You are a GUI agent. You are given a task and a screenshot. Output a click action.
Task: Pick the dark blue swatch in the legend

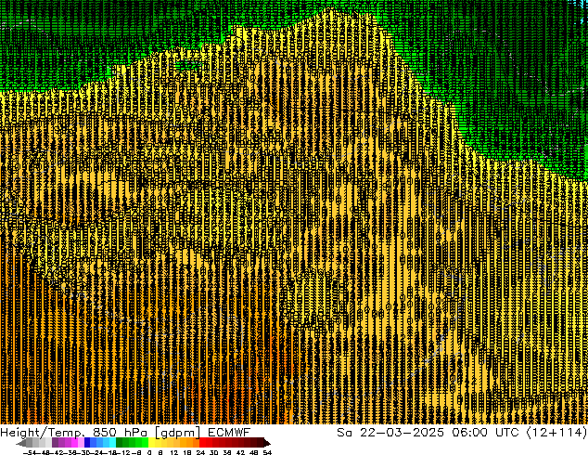[88, 443]
